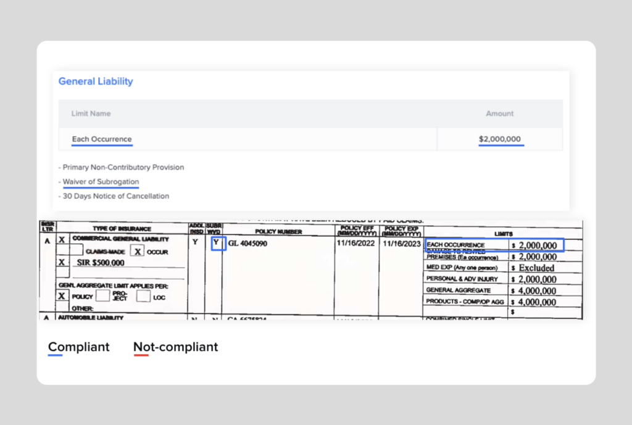The height and width of the screenshot is (425, 632).
Task: Click the LIMITS column header
Action: [504, 234]
